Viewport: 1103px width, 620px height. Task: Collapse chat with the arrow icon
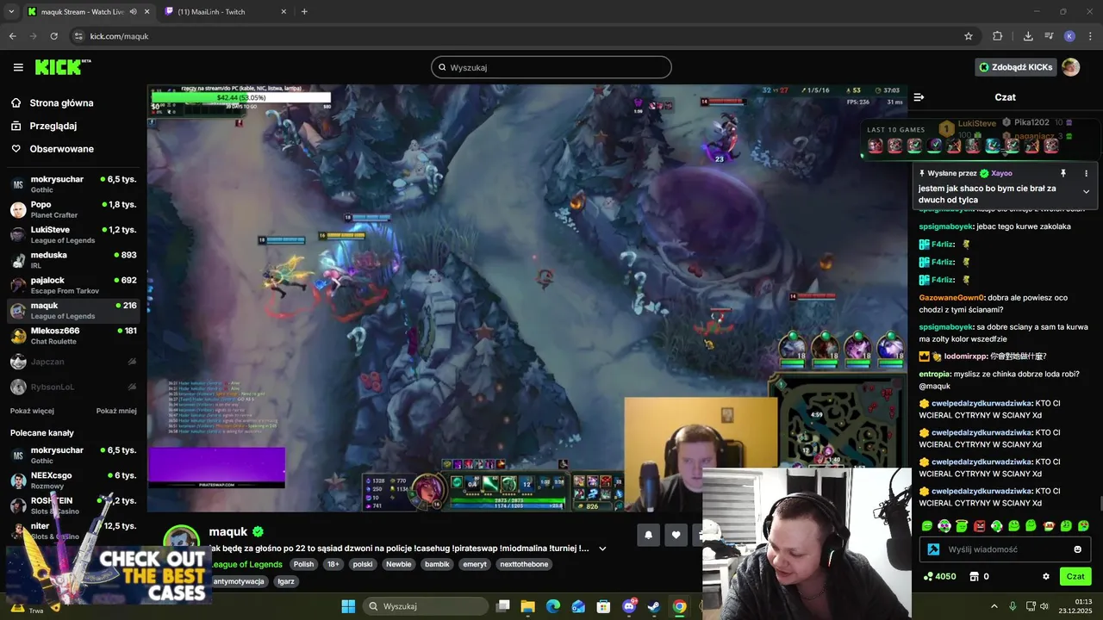(919, 97)
